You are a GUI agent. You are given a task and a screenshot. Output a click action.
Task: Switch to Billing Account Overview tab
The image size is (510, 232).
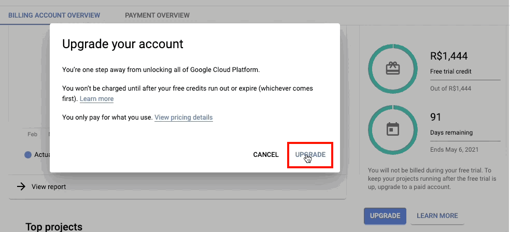coord(54,15)
